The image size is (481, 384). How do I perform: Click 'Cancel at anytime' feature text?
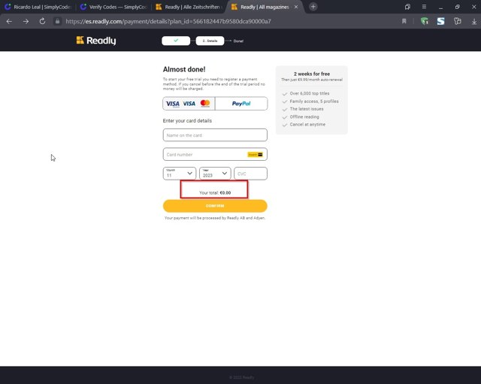point(307,125)
